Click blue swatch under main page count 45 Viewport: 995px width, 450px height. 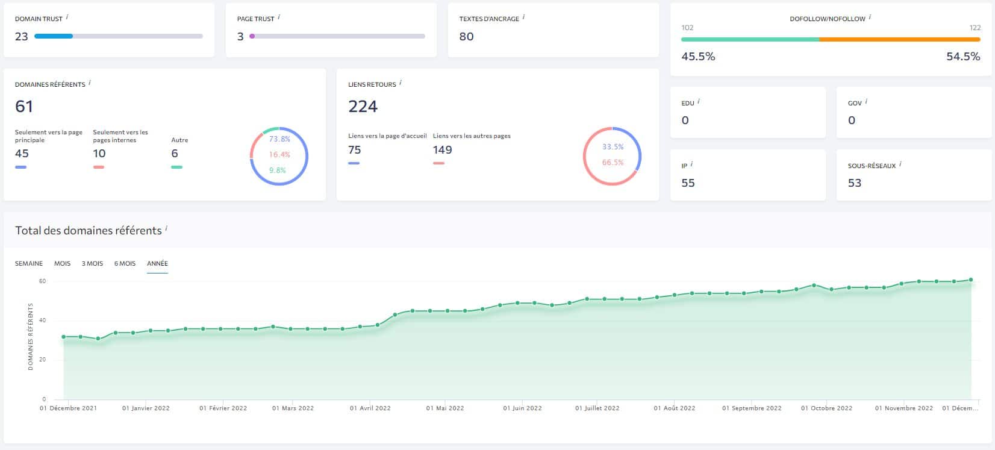[x=20, y=167]
